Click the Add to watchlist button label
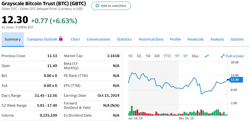Viewport: 250px width, 121px height. coord(113,6)
